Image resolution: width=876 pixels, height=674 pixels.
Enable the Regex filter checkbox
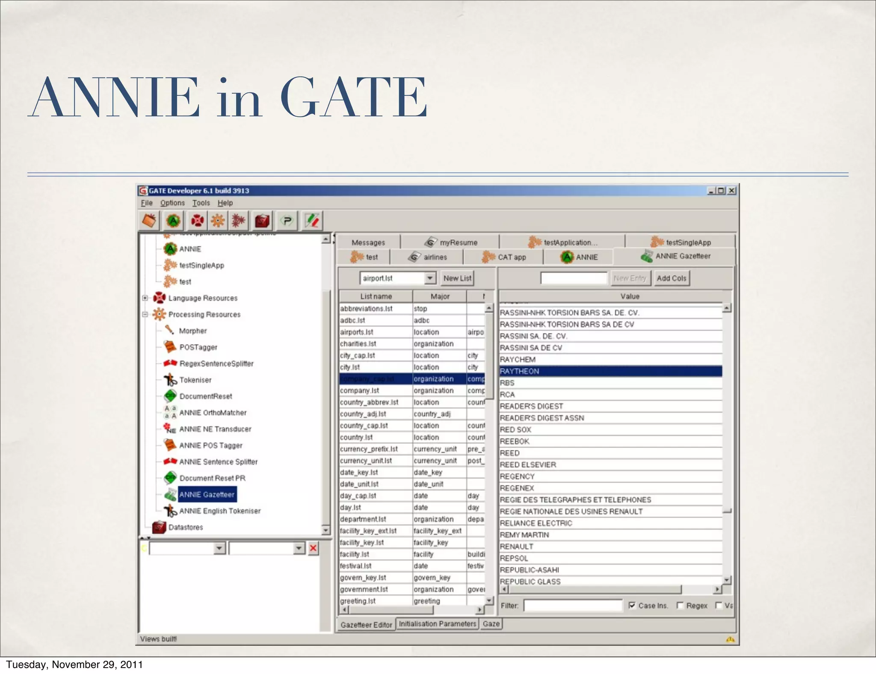pyautogui.click(x=680, y=605)
